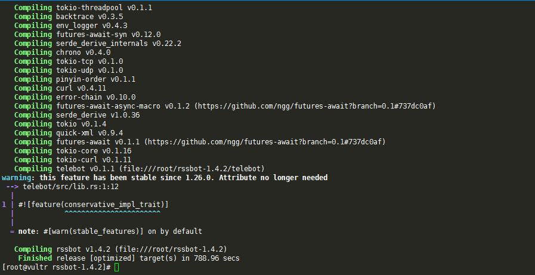The image size is (535, 275).
Task: Click the 'note' text in warning footer
Action: (27, 231)
